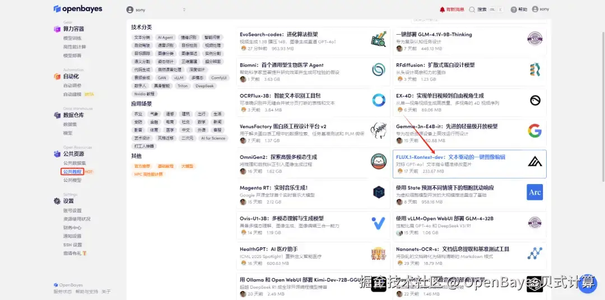Image resolution: width=605 pixels, height=300 pixels.
Task: Open the HealthGPT tutorial title link
Action: pyautogui.click(x=268, y=249)
